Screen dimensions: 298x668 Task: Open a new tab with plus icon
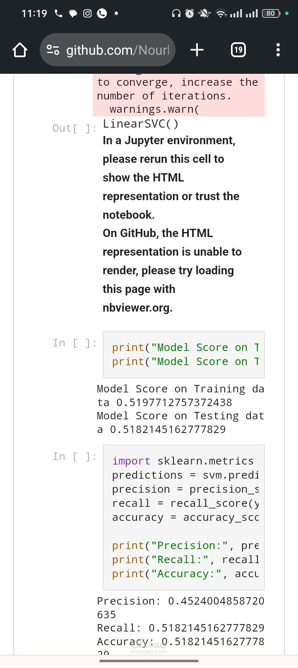[x=197, y=50]
